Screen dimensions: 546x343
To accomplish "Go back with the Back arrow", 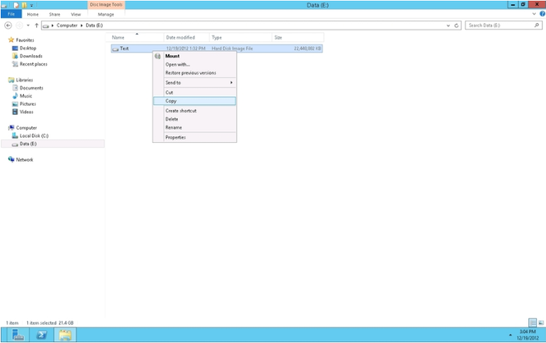I will 8,25.
